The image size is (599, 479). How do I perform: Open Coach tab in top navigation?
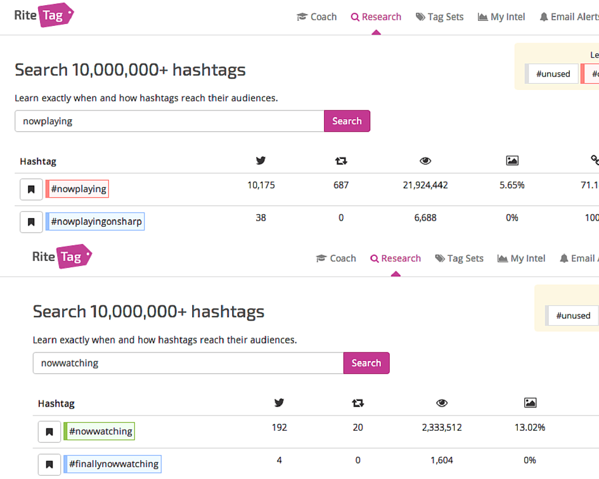pyautogui.click(x=317, y=17)
